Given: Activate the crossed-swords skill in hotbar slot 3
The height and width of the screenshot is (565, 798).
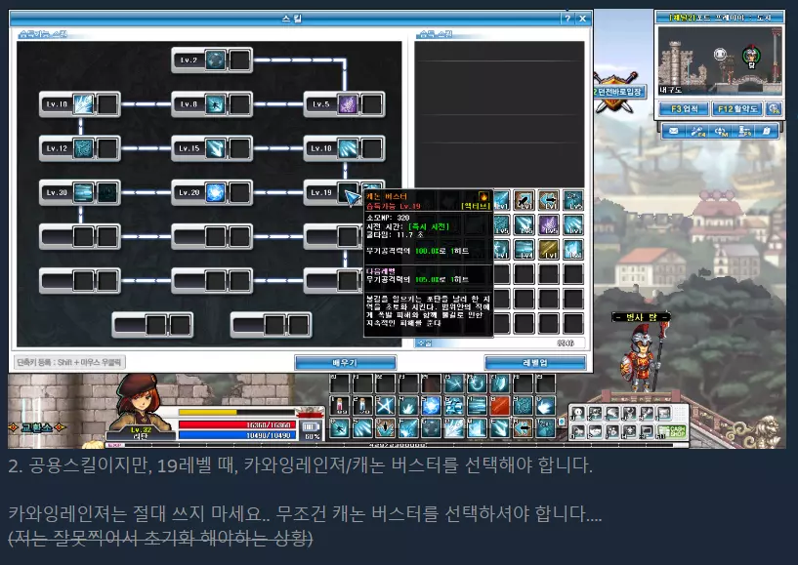Looking at the screenshot, I should [x=385, y=405].
